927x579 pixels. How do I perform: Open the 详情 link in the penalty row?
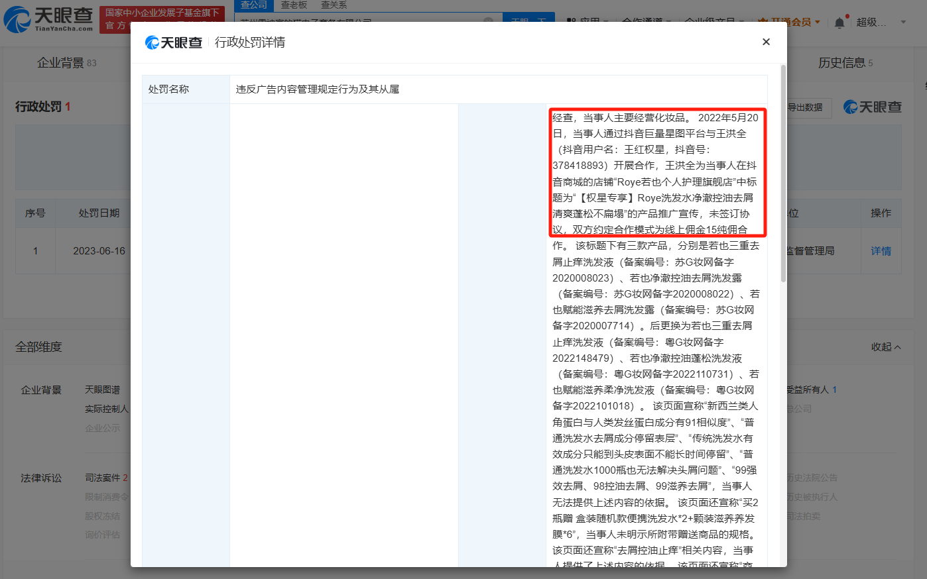[882, 251]
